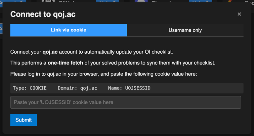Click the 'Please log in to qoj.ac' instruction line

[104, 74]
